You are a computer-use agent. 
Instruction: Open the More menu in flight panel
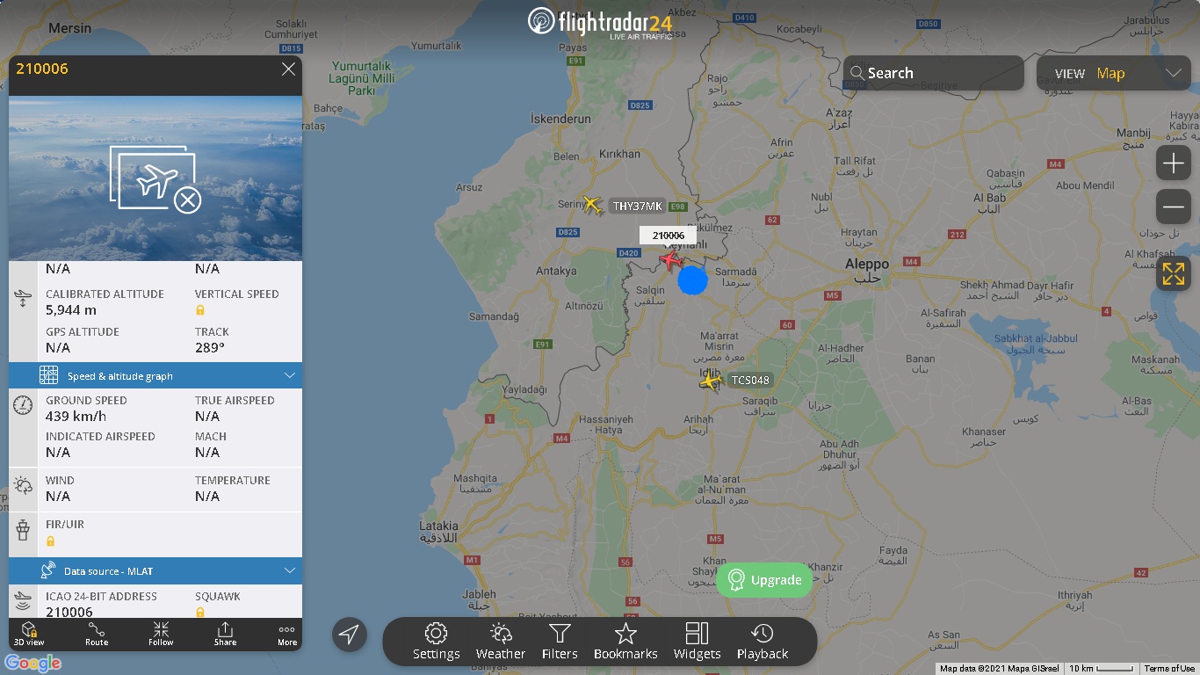pyautogui.click(x=287, y=635)
